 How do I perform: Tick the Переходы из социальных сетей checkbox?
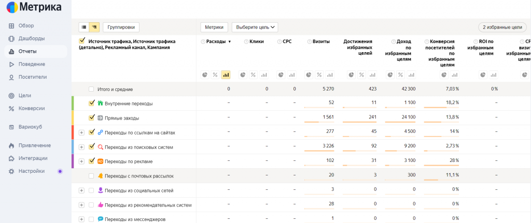pyautogui.click(x=91, y=190)
